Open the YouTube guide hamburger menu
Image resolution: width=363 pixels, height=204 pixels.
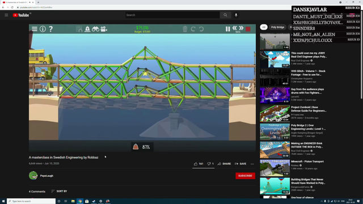(x=6, y=15)
